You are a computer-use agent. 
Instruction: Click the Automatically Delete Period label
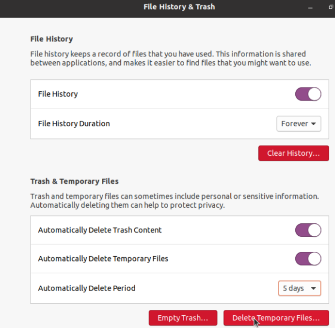(x=87, y=288)
